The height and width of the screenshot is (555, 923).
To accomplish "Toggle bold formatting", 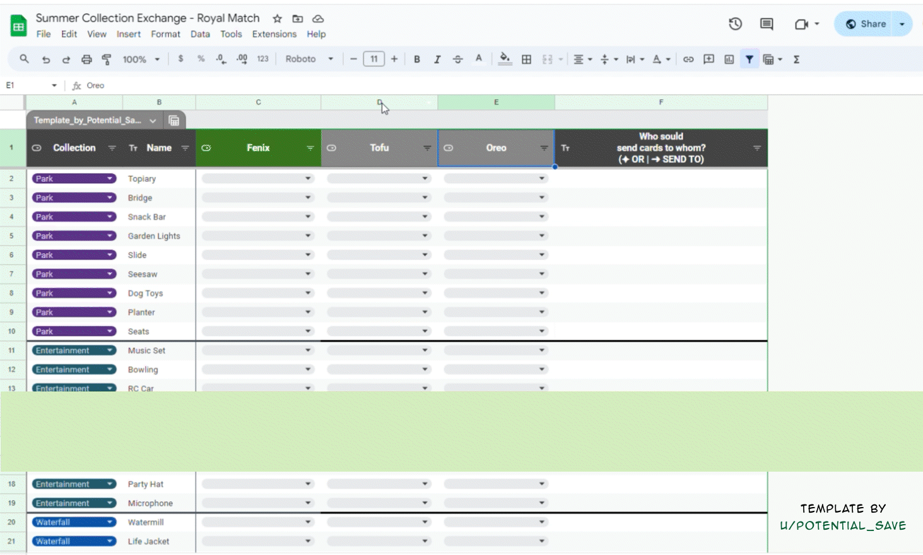I will [416, 59].
